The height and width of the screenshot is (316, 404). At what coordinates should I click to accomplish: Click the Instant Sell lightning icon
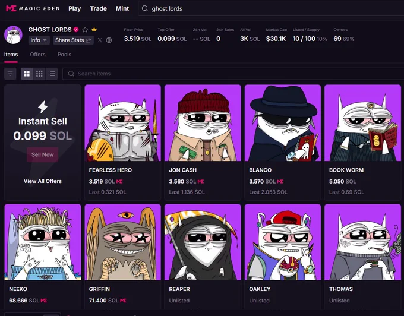pos(43,107)
